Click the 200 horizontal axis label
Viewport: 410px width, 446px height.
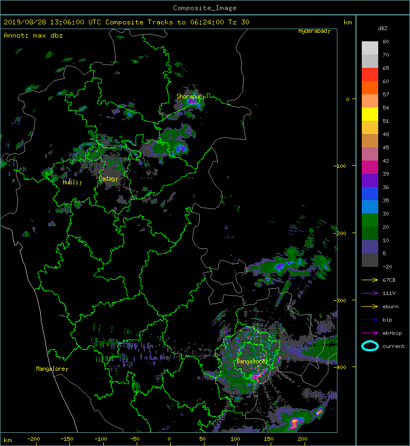click(302, 439)
